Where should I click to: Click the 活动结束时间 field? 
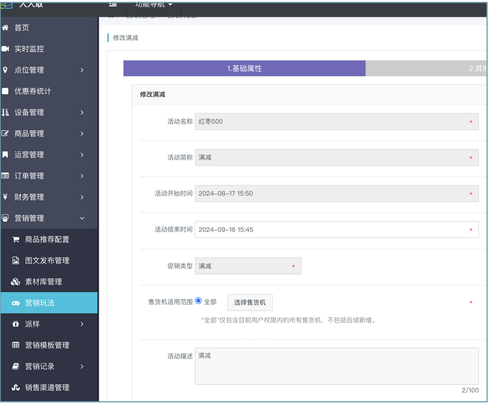(337, 229)
